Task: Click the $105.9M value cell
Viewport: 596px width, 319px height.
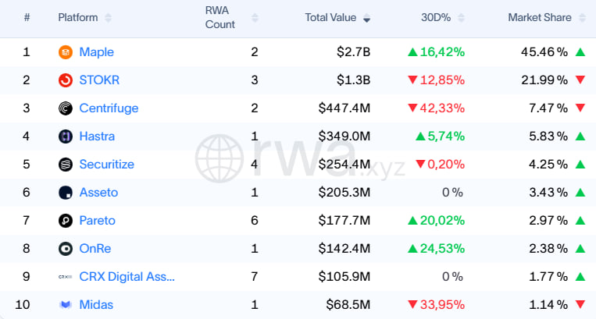Action: click(x=344, y=277)
